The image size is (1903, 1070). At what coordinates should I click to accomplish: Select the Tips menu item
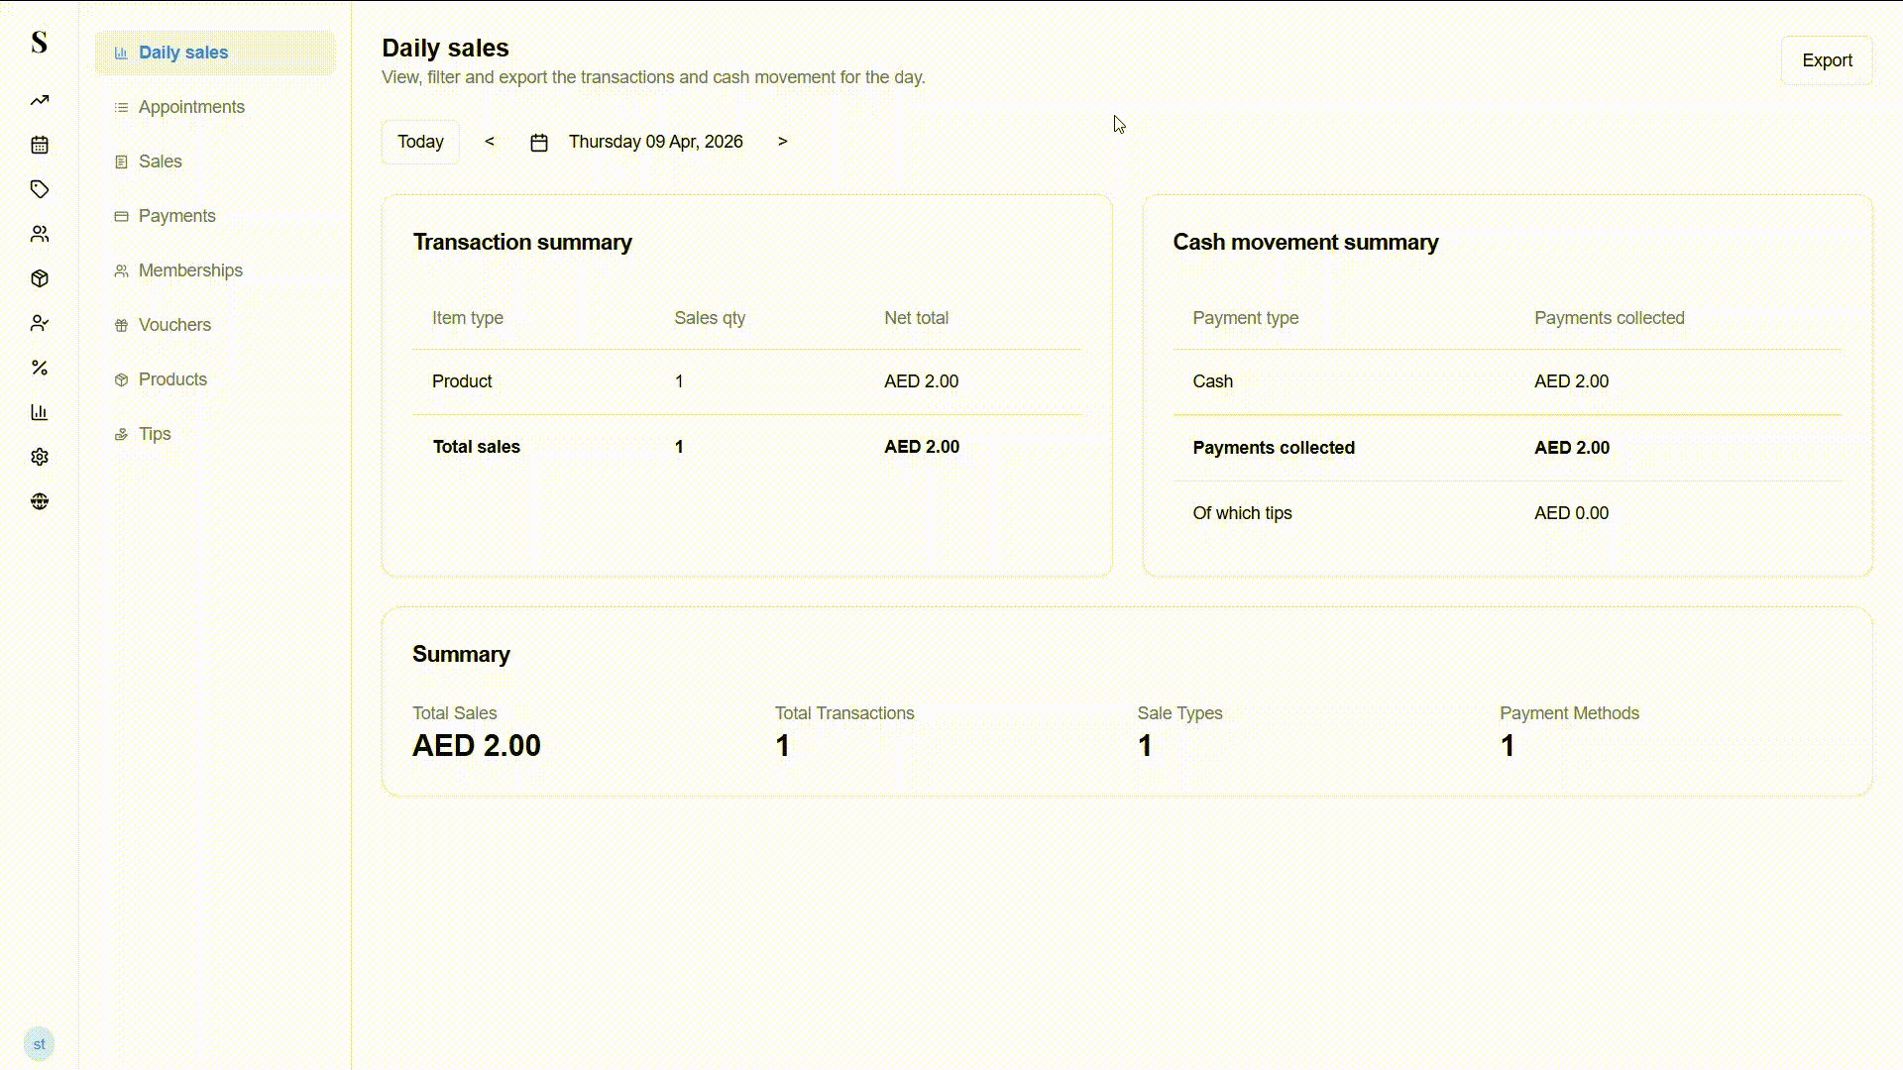click(155, 434)
